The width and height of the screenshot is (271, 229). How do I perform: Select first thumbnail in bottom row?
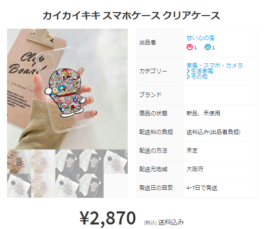click(19, 186)
